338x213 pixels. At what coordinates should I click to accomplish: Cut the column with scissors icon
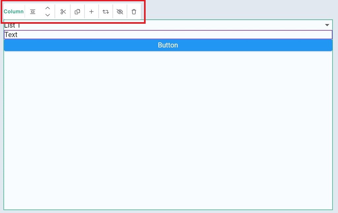coord(63,12)
